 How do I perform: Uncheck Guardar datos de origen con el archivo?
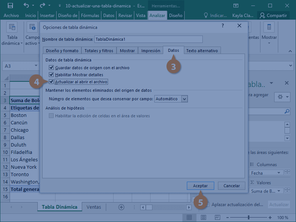[50, 68]
